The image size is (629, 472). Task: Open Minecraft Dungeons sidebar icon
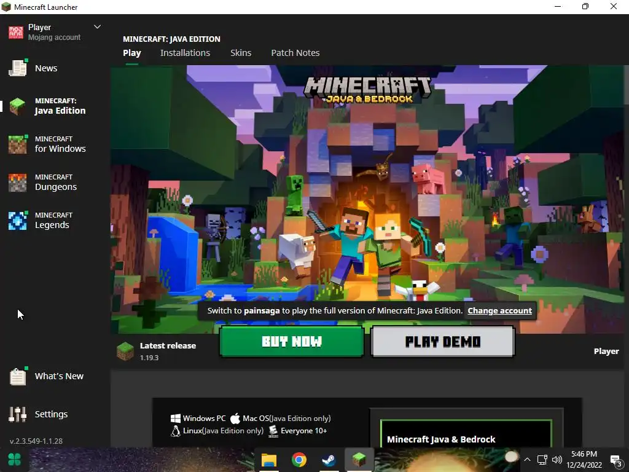(x=18, y=183)
